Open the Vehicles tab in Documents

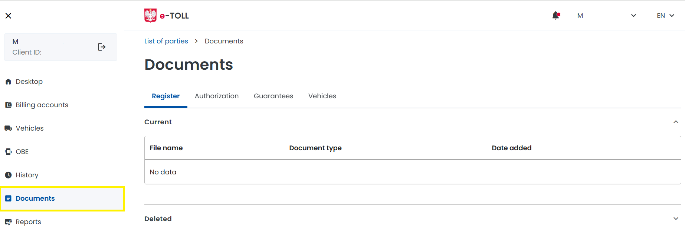[x=322, y=96]
